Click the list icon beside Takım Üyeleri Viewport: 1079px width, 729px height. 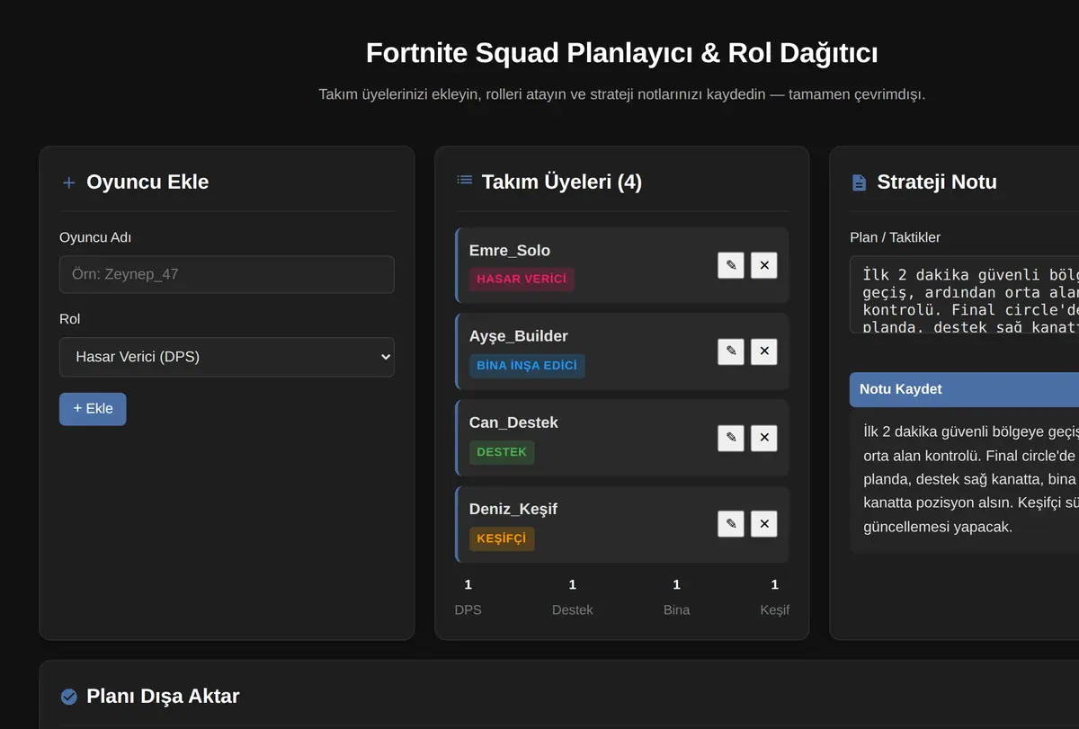[x=464, y=180]
